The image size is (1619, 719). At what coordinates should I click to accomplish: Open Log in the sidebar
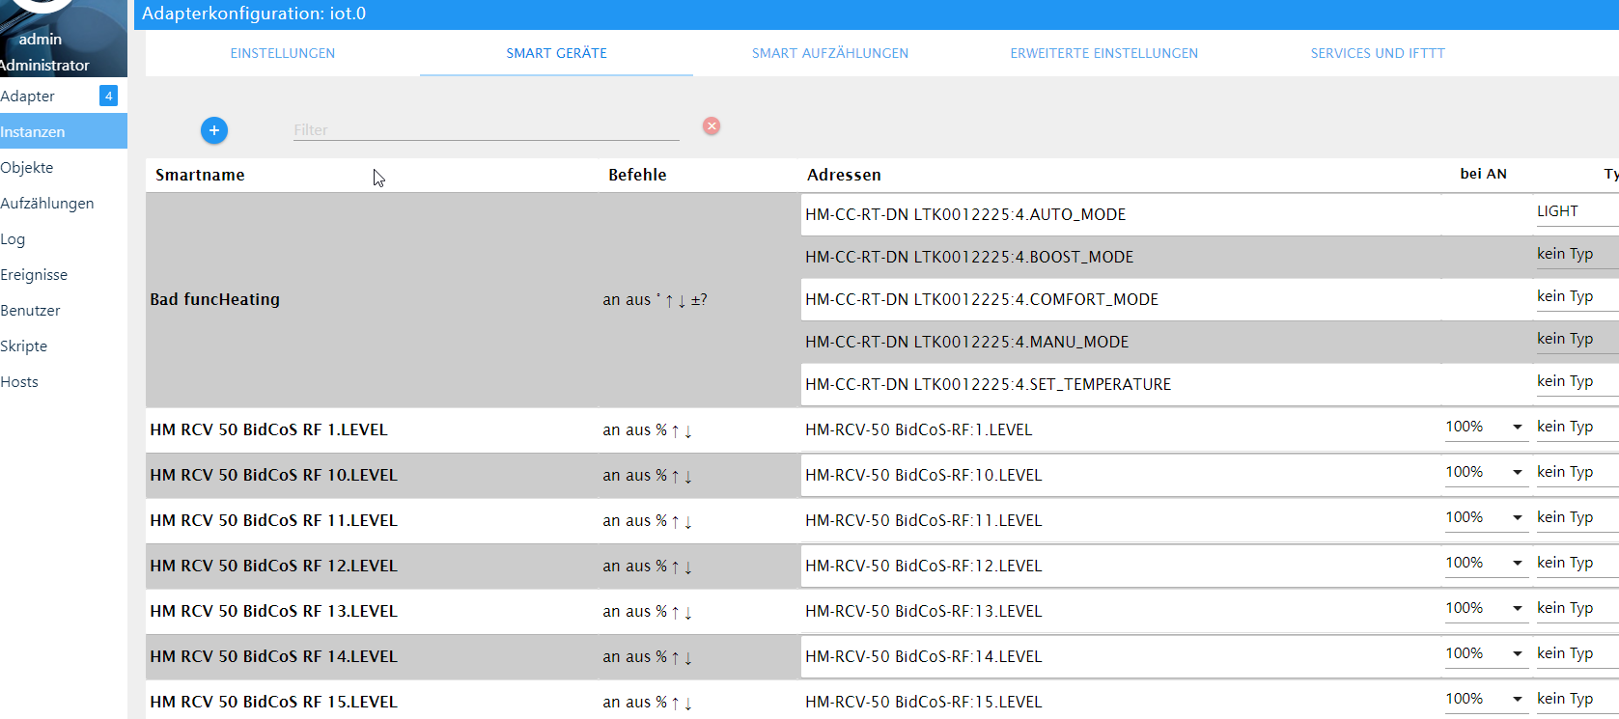click(64, 238)
